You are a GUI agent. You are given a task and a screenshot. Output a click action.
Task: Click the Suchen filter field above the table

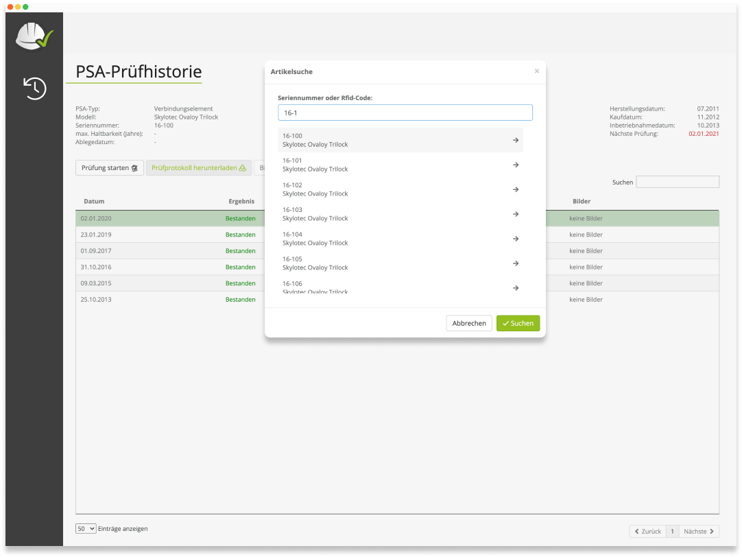[x=678, y=181]
